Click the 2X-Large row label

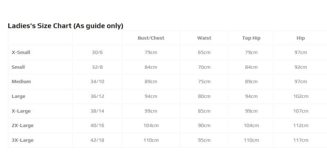pyautogui.click(x=22, y=126)
